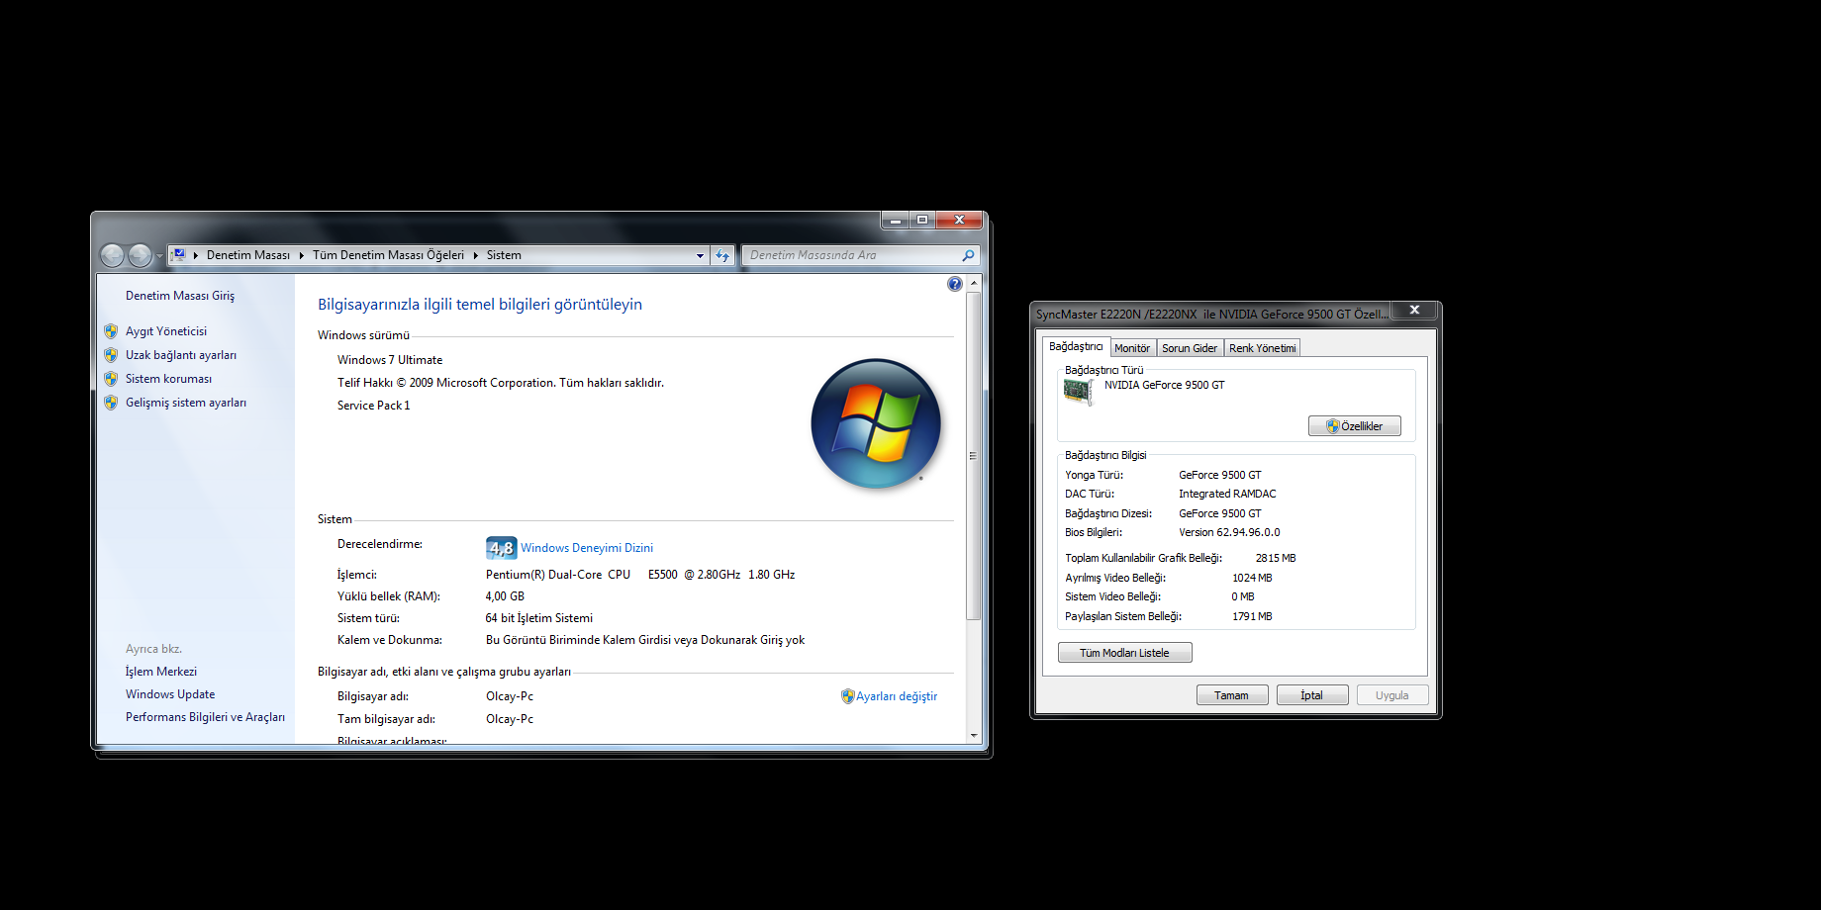
Task: Click Uygula button in display dialog
Action: (1392, 695)
